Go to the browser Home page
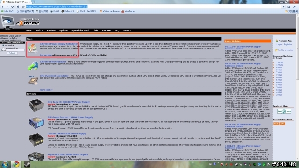299x168 pixels. [18, 7]
